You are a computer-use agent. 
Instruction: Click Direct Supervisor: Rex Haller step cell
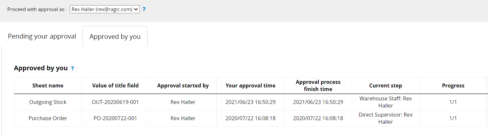tap(386, 118)
